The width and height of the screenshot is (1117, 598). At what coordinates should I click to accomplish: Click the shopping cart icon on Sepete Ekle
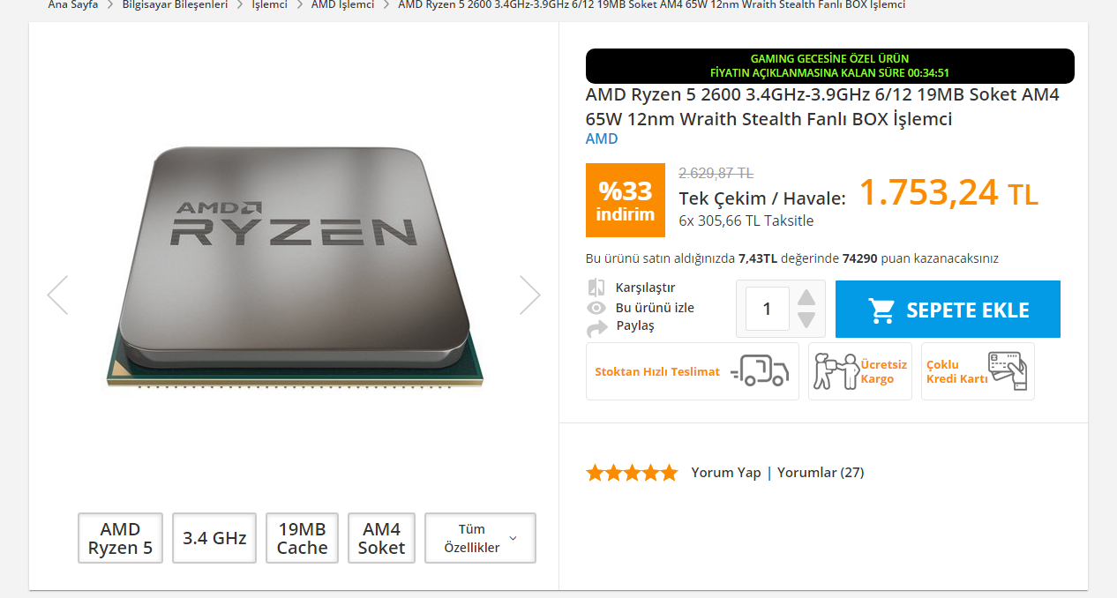(881, 310)
